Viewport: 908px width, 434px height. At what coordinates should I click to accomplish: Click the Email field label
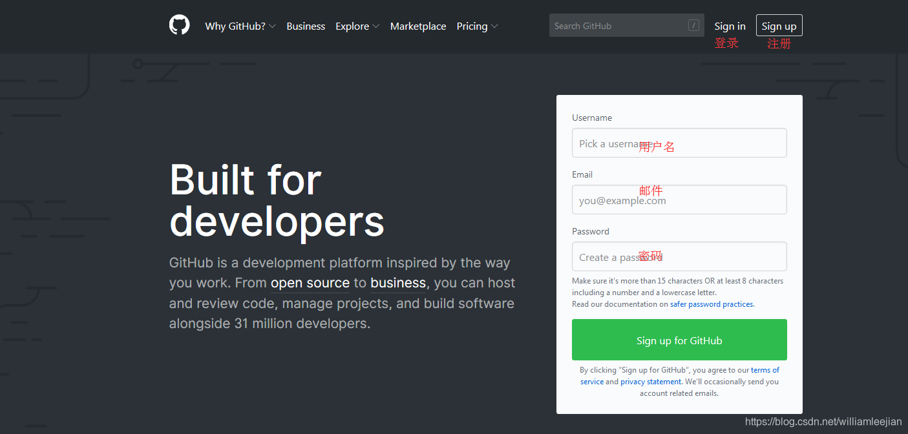[x=582, y=174]
